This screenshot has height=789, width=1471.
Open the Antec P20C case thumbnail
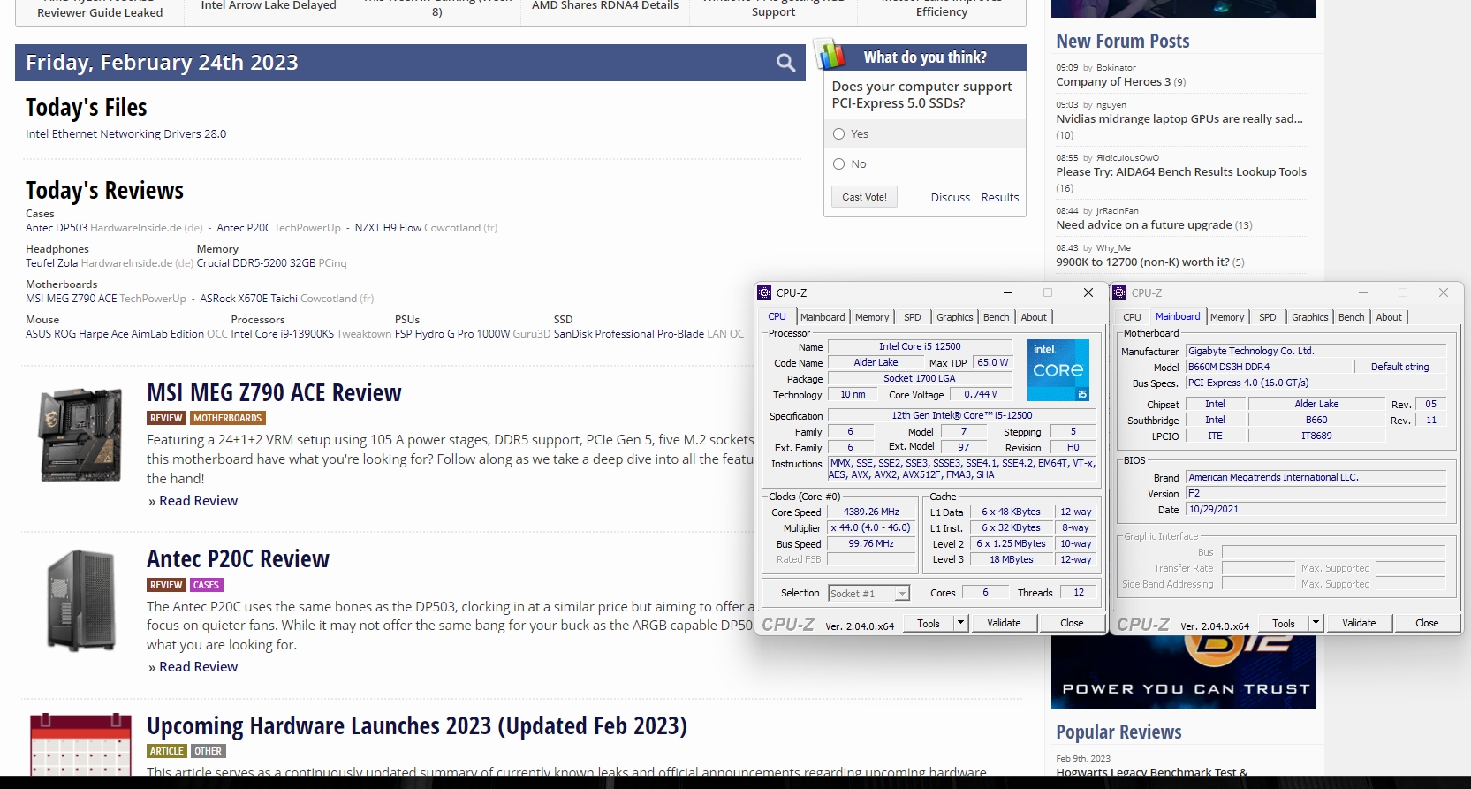point(80,601)
